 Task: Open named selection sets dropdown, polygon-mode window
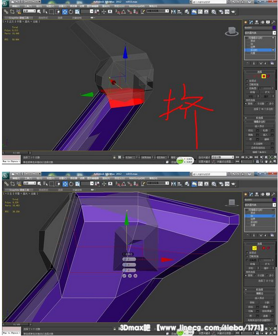(157, 11)
